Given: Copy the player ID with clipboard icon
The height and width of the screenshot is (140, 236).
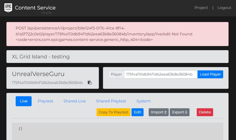Looking at the screenshot, I should [90, 82].
